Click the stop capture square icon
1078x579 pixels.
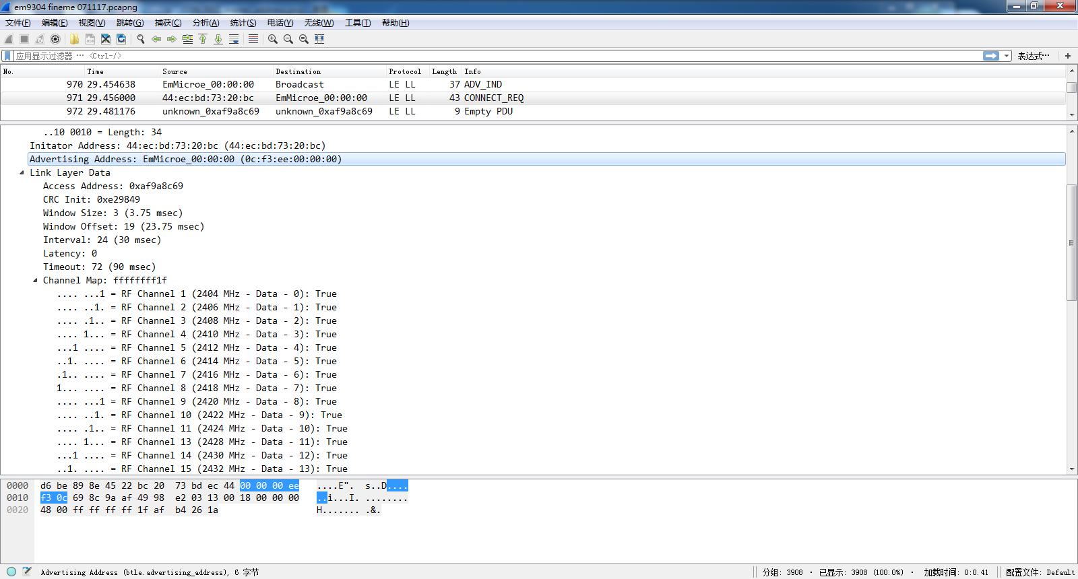point(24,39)
